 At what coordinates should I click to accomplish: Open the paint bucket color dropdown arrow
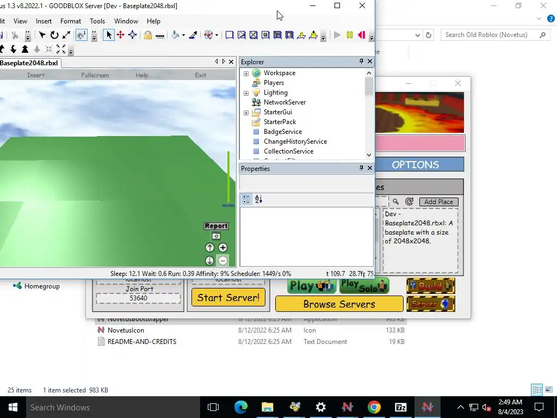tap(183, 35)
